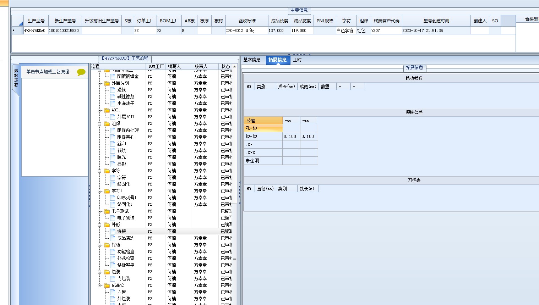Screen dimensions: 539x305
Task: Click the 孔-边 +mm tolerance cell
Action: tap(291, 128)
